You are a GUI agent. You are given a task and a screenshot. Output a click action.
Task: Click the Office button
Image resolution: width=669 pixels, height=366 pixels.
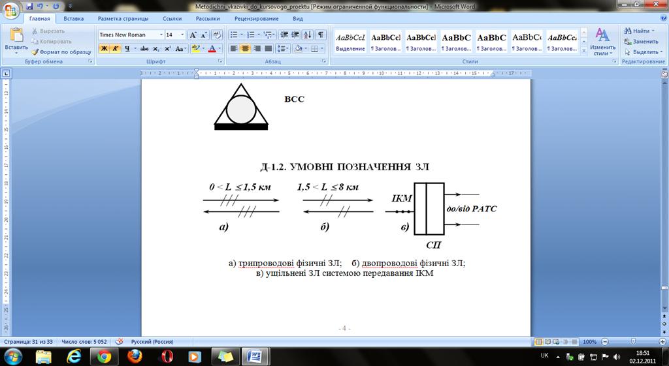pos(12,11)
